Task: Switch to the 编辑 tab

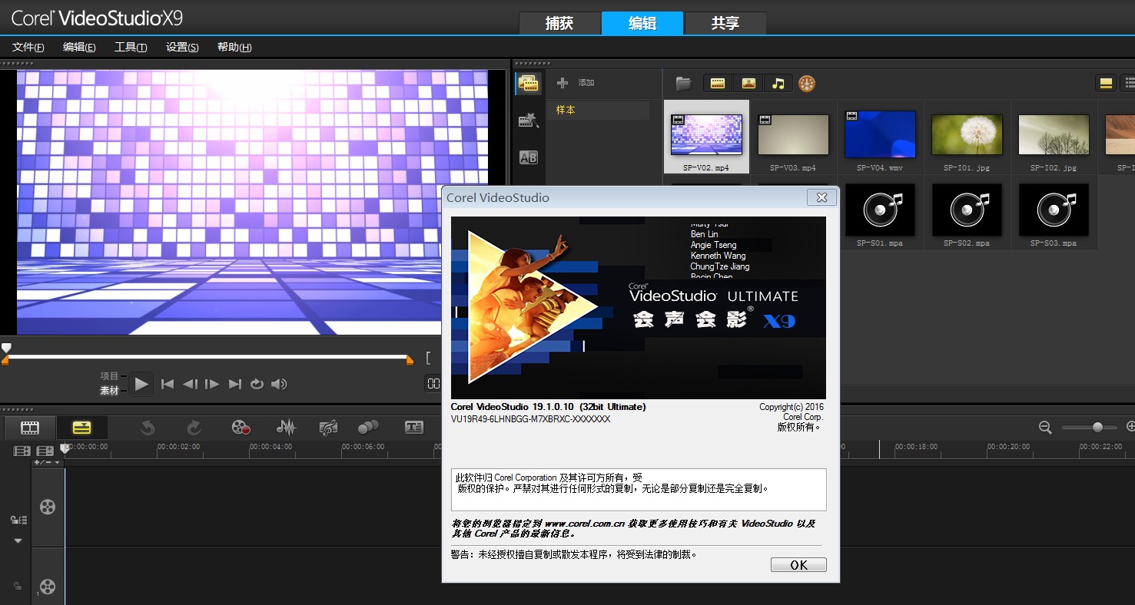Action: click(642, 23)
